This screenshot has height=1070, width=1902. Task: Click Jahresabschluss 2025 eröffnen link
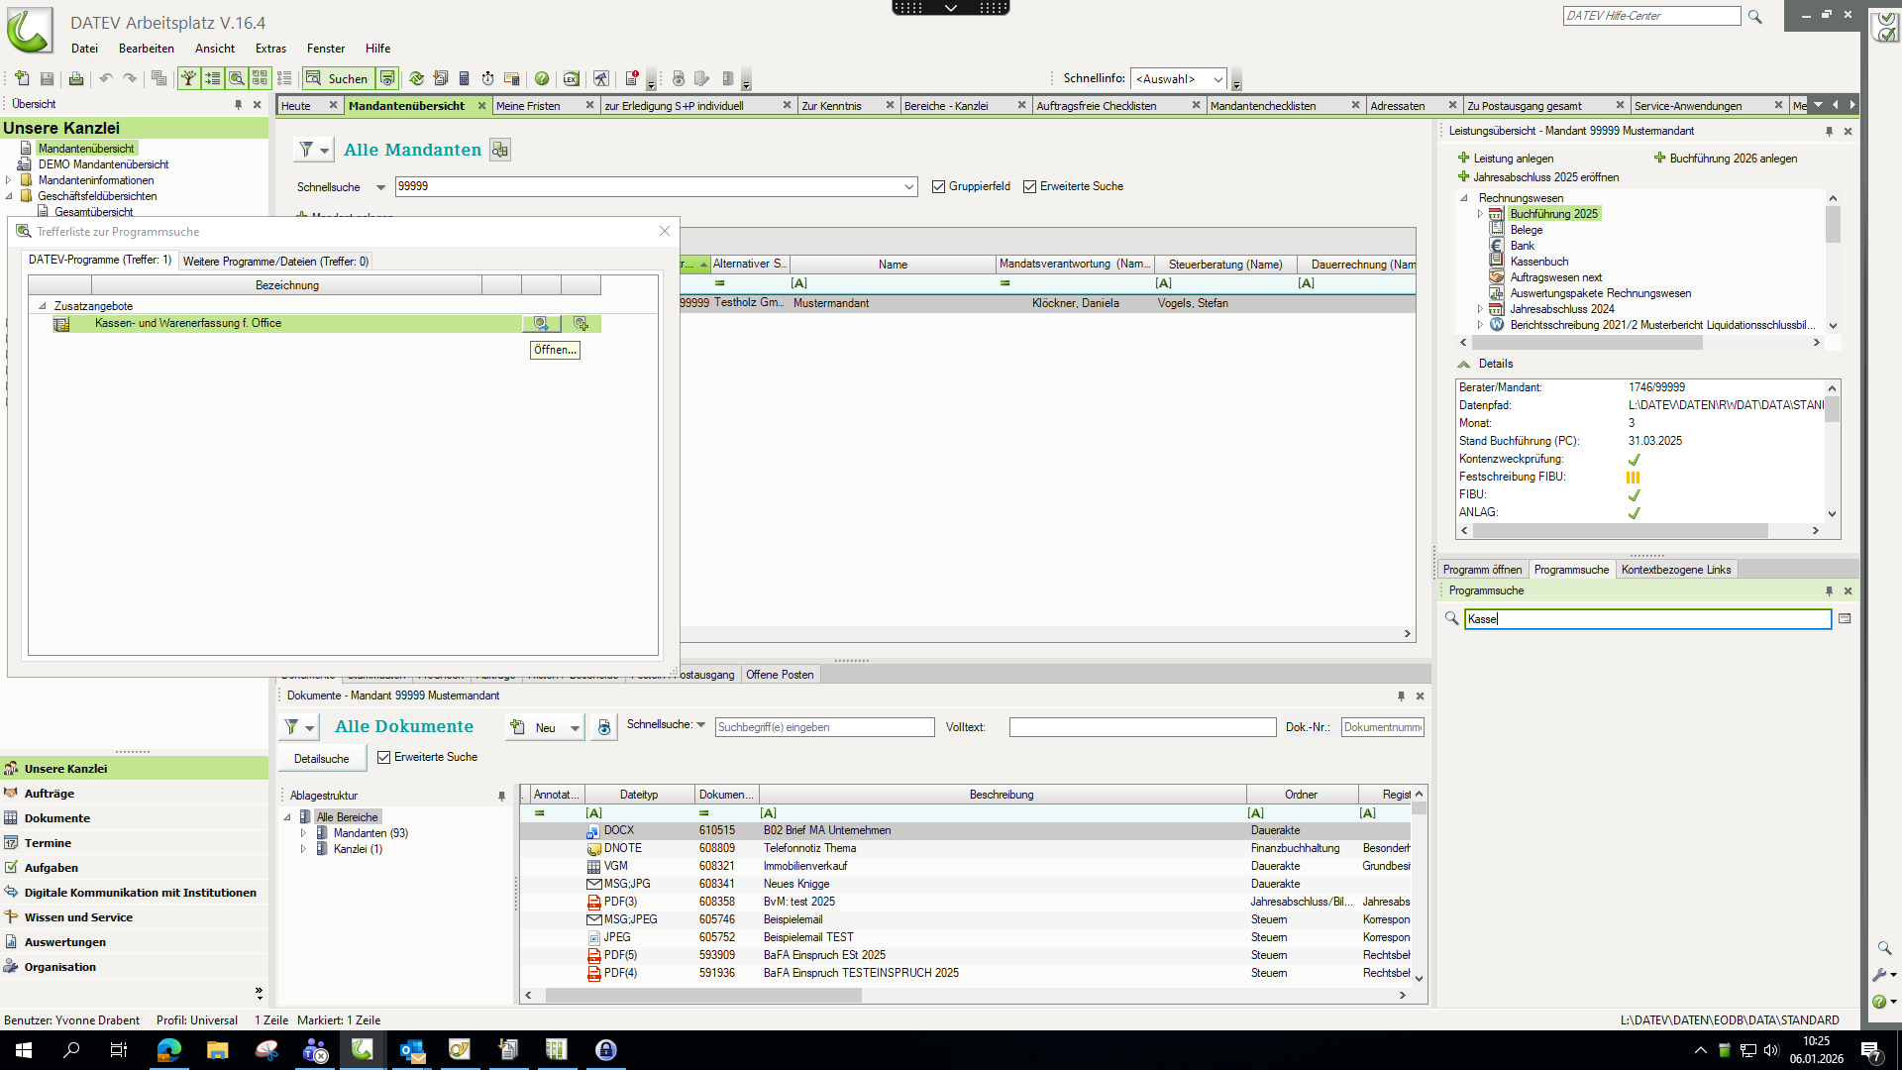coord(1545,177)
